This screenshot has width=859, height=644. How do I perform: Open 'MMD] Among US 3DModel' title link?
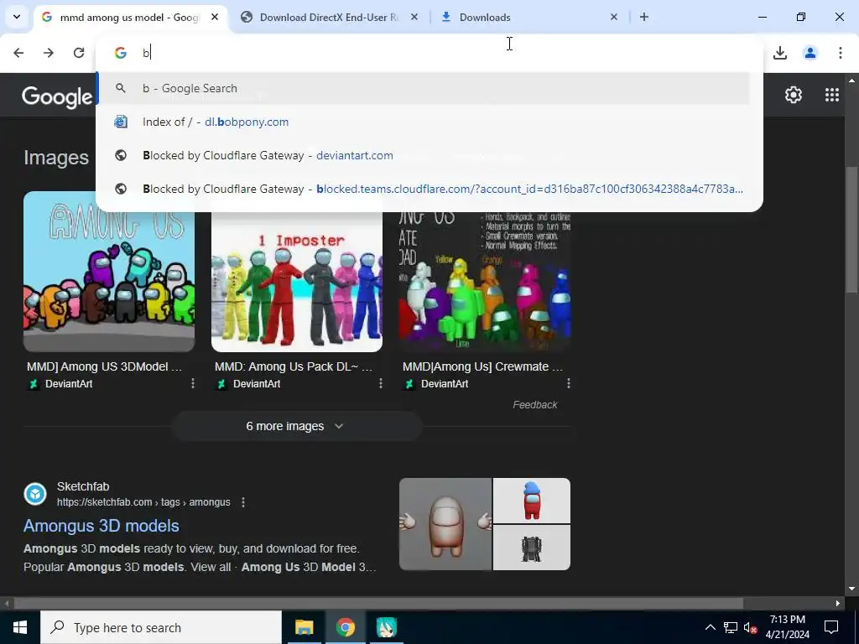point(104,366)
